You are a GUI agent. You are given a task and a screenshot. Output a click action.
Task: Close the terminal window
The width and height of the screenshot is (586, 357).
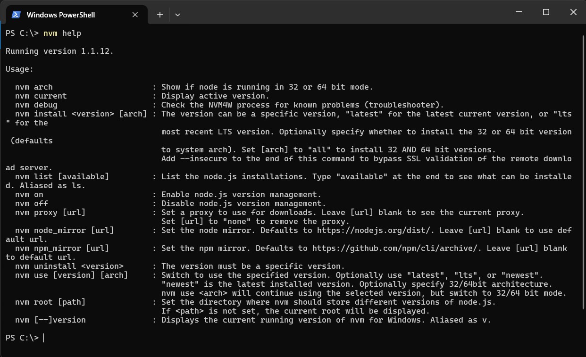573,12
